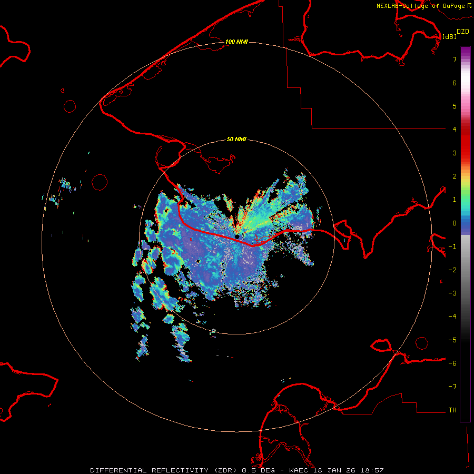Image resolution: width=474 pixels, height=474 pixels.
Task: Click the TH threshold label on scale
Action: pyautogui.click(x=452, y=410)
